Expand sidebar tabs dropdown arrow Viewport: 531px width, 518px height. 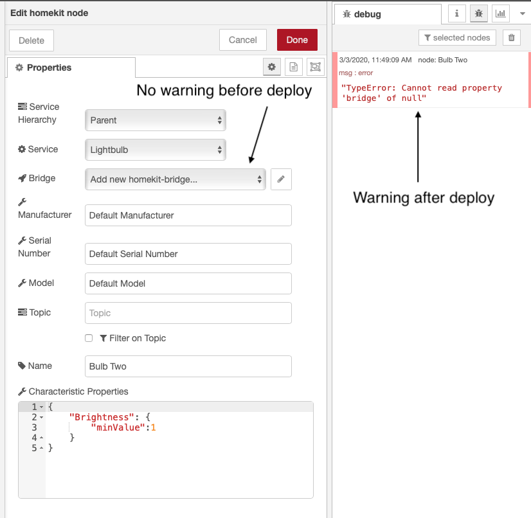coord(523,13)
